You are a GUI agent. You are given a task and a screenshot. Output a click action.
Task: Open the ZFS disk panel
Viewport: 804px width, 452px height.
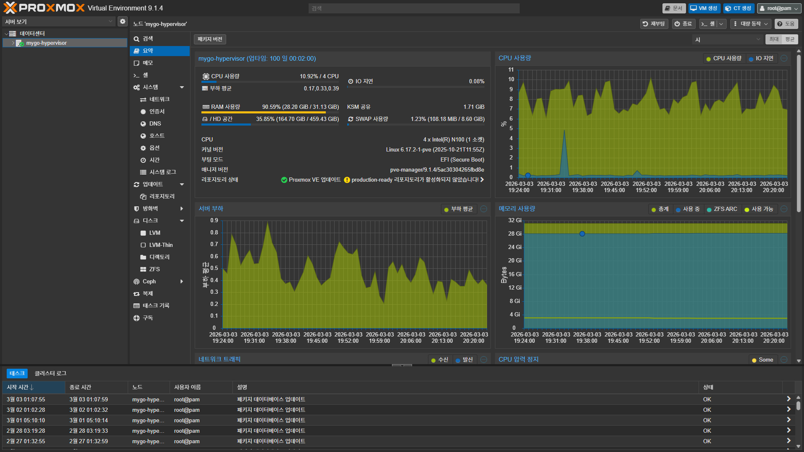pos(154,269)
